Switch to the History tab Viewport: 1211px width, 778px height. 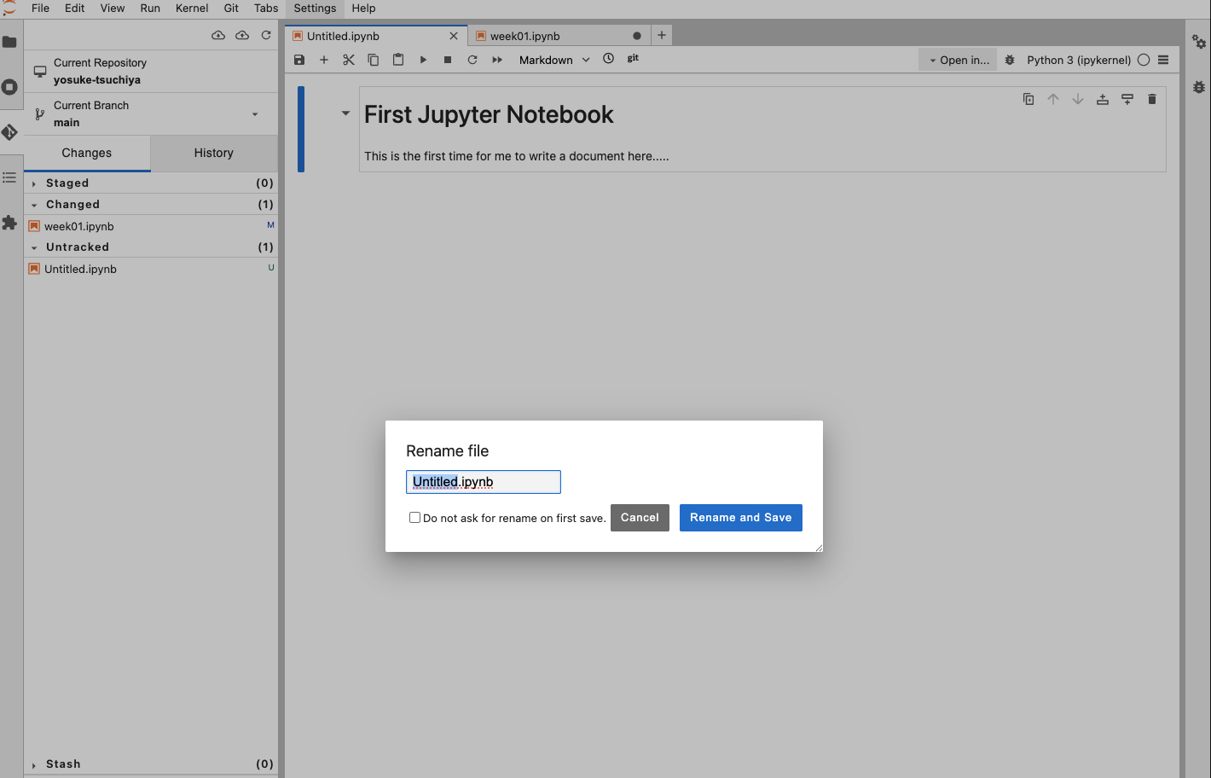click(x=213, y=153)
